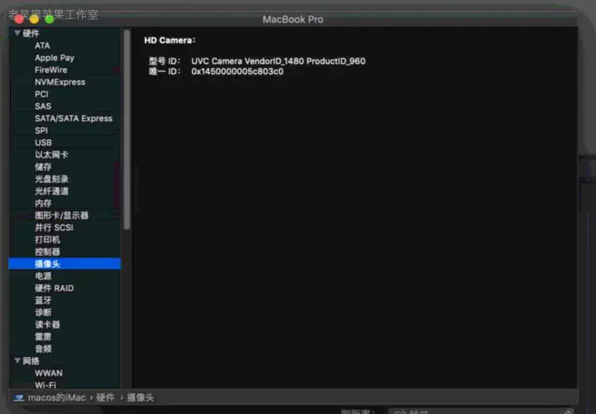Select Wi-Fi under network
The height and width of the screenshot is (414, 596).
(45, 385)
